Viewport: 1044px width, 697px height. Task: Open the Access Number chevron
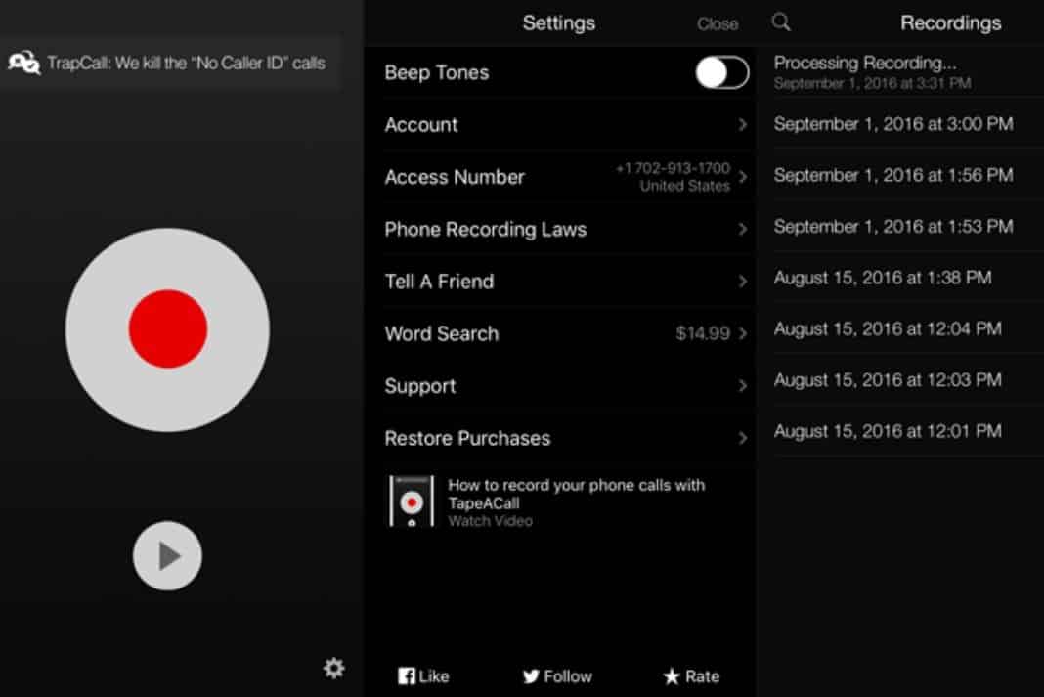coord(742,177)
